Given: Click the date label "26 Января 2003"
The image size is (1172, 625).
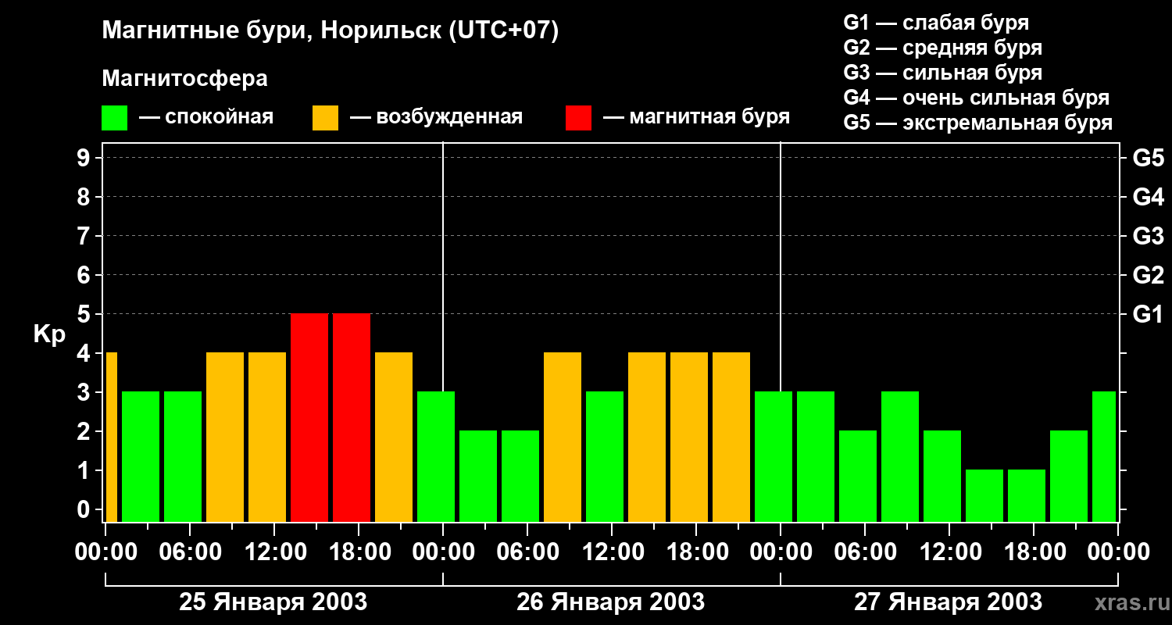Looking at the screenshot, I should pos(611,602).
